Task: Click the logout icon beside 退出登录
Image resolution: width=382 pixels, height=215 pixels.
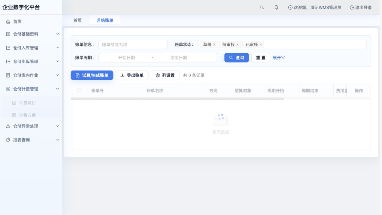Action: 352,8
